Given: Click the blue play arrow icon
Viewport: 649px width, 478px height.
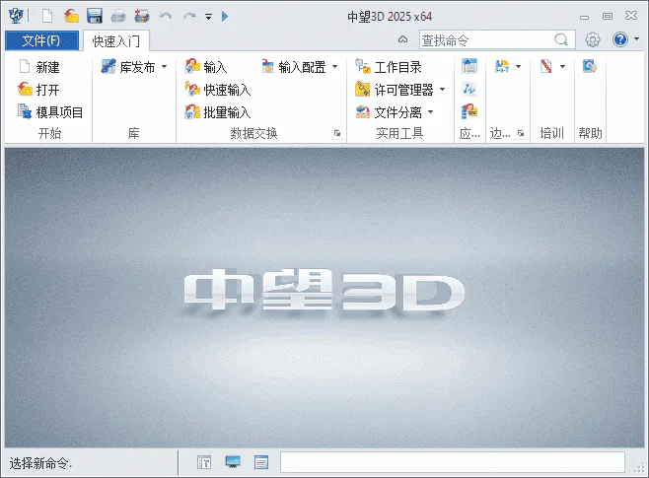Looking at the screenshot, I should pyautogui.click(x=225, y=16).
